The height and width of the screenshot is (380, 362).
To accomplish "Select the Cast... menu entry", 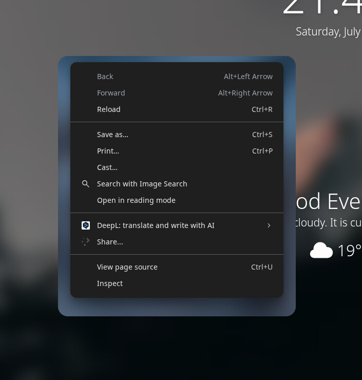I will click(177, 167).
